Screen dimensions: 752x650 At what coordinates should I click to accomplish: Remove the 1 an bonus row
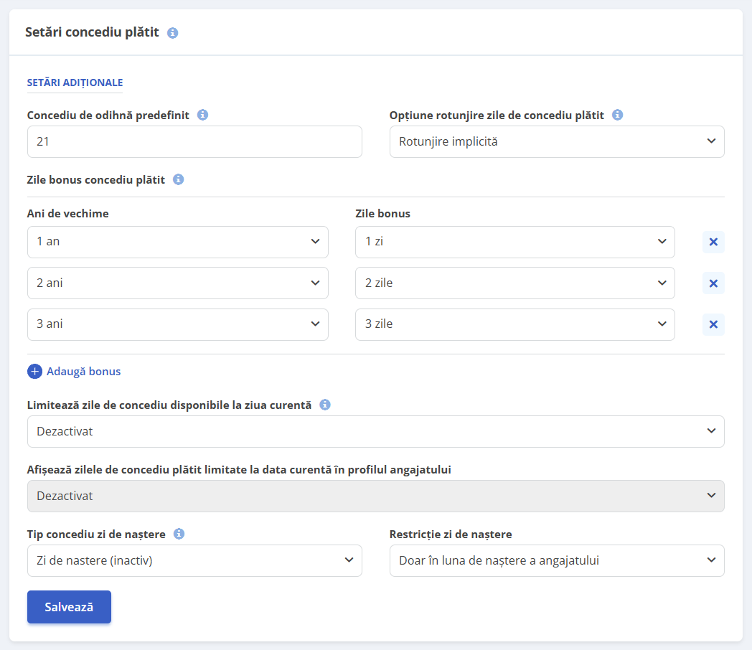[714, 242]
